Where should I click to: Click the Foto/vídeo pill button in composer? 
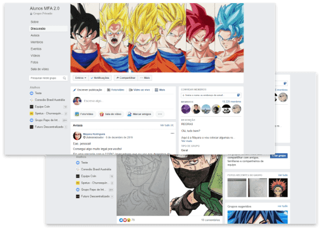(x=84, y=114)
